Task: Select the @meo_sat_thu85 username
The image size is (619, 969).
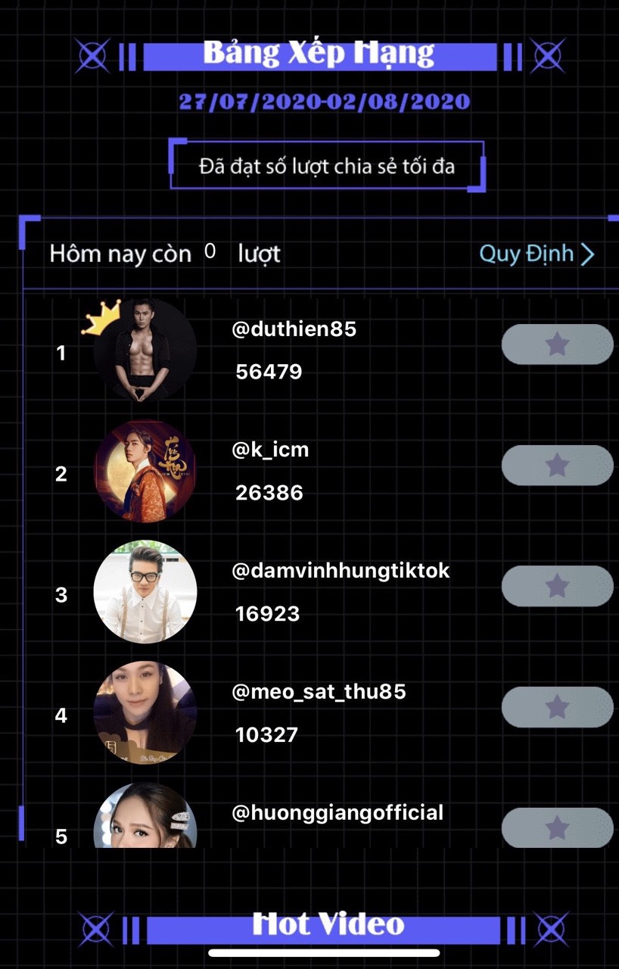Action: tap(319, 692)
